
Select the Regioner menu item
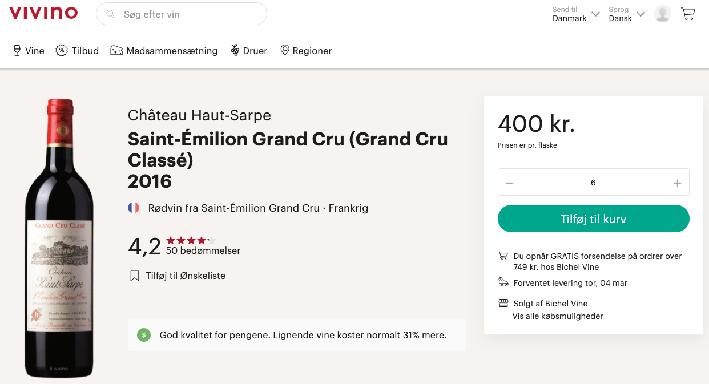coord(311,50)
